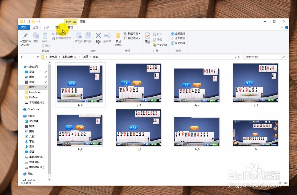
Task: Select the b_1 image thumbnail
Action: point(138,128)
